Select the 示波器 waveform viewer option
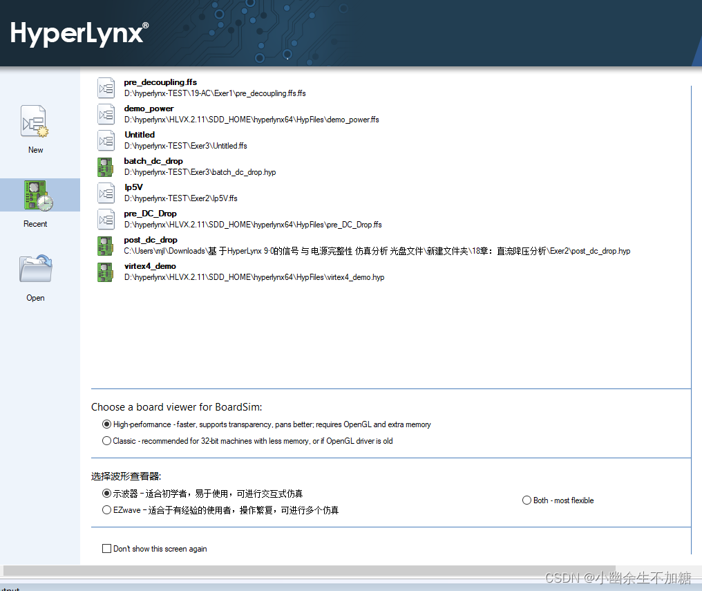The height and width of the screenshot is (591, 702). pyautogui.click(x=107, y=493)
